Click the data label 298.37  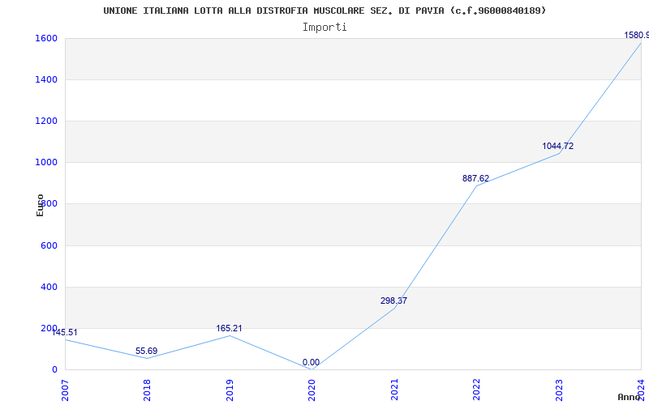click(x=393, y=301)
